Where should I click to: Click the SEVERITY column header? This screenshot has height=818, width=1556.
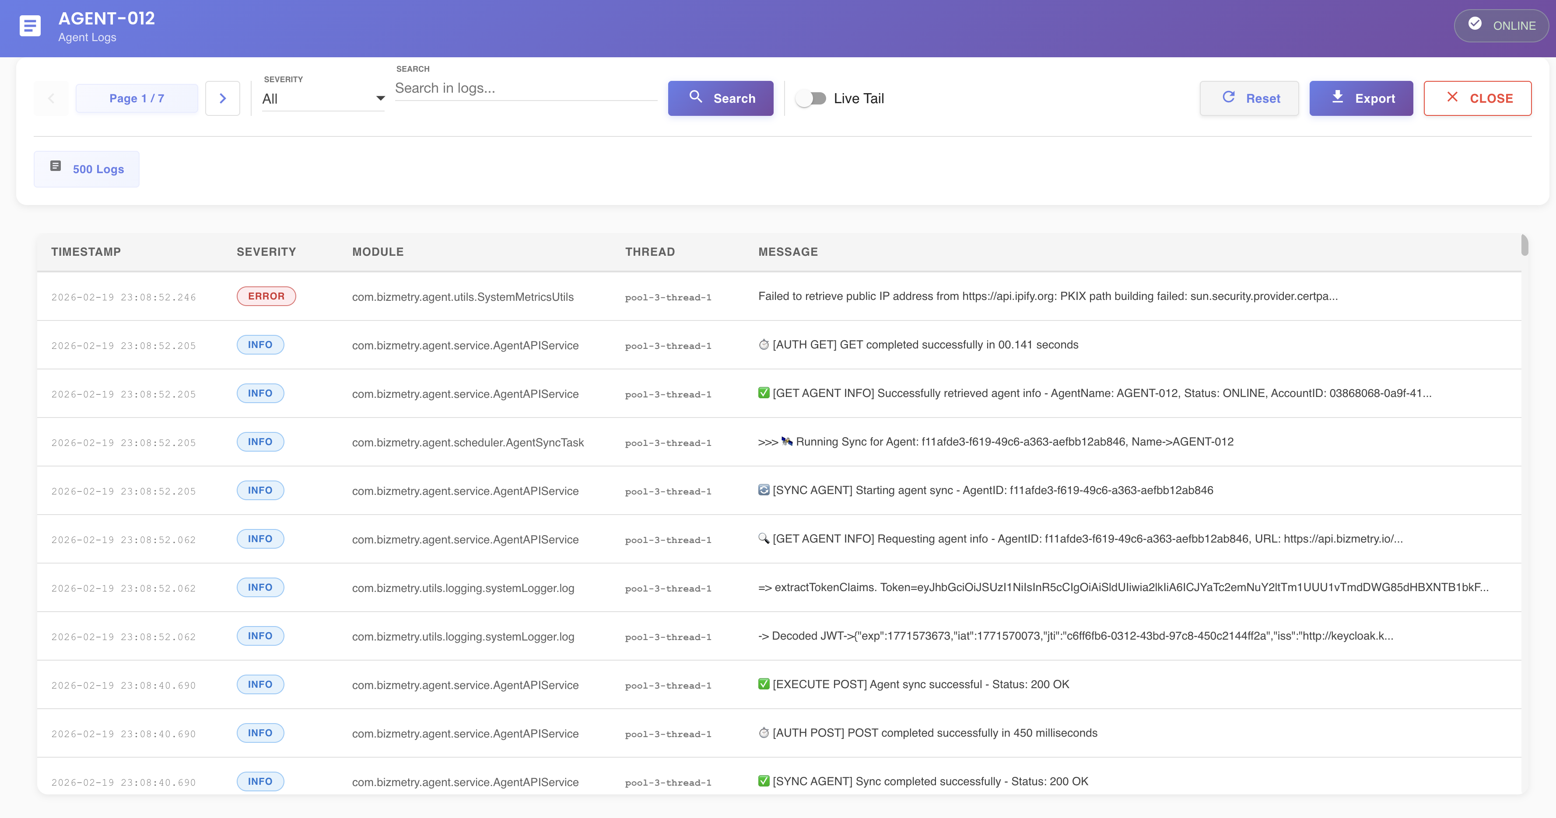click(266, 252)
